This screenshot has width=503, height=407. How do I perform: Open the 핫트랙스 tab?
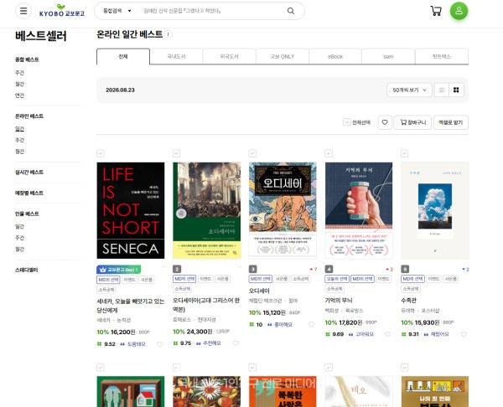(x=442, y=56)
